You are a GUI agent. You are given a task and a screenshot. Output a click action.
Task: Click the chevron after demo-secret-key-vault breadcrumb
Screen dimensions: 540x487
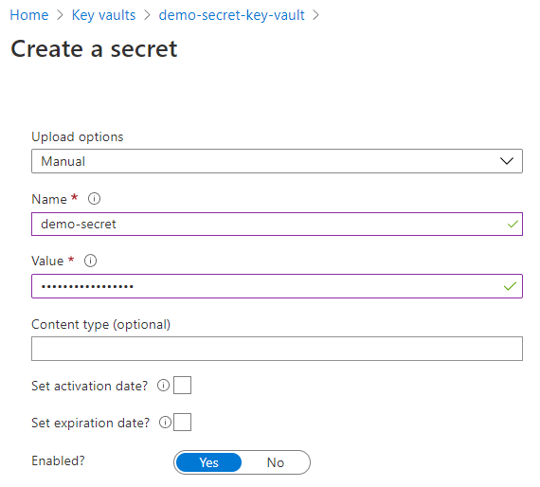coord(315,15)
